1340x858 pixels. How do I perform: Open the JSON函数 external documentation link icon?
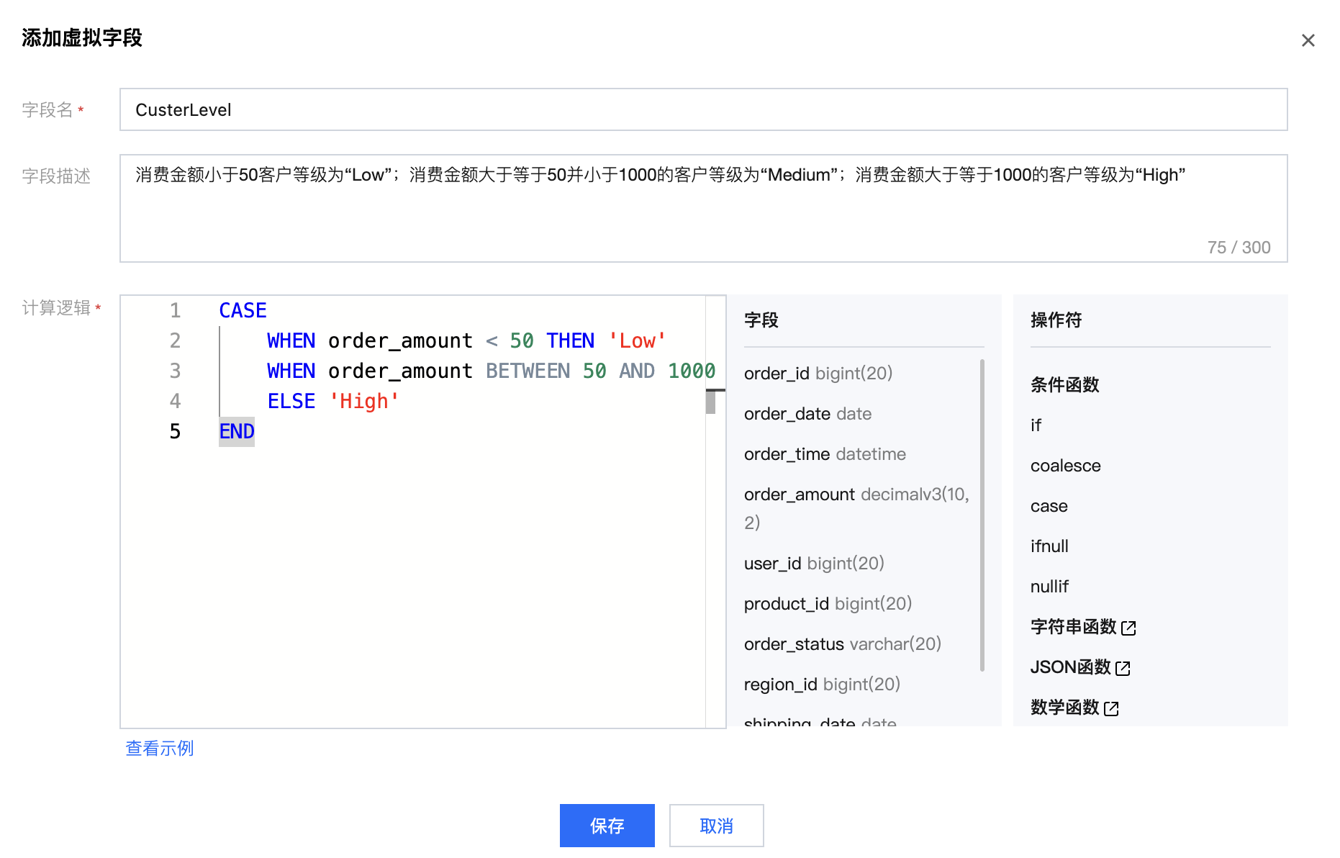click(x=1123, y=667)
